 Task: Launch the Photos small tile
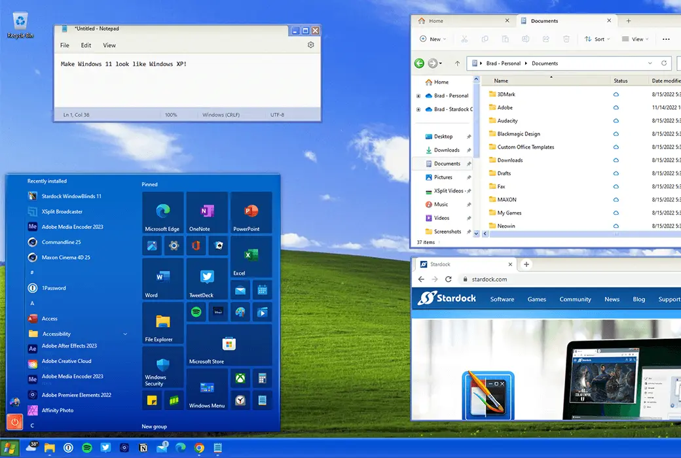click(152, 246)
